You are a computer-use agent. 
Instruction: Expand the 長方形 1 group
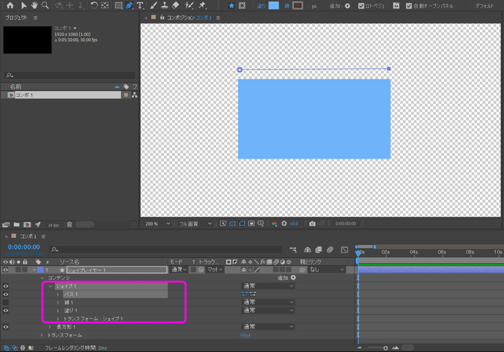tap(50, 327)
